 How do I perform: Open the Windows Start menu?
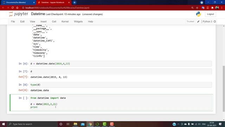tap(4, 124)
